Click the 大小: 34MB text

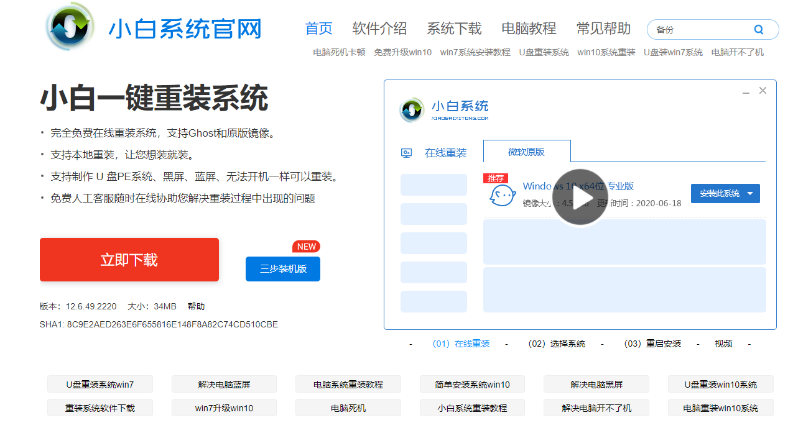click(152, 306)
